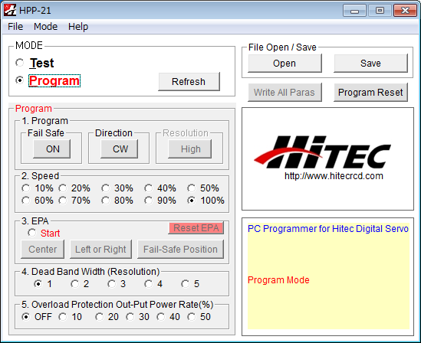Set speed to 100%
Viewport: 421px width, 343px height.
point(192,201)
